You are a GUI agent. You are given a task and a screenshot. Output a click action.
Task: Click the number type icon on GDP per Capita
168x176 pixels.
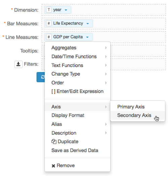(49, 37)
